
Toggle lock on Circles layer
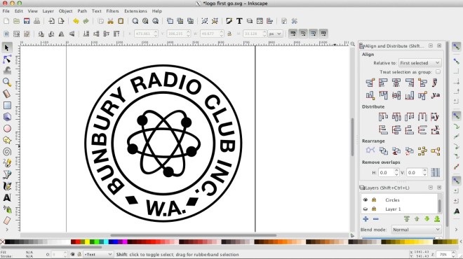[374, 199]
